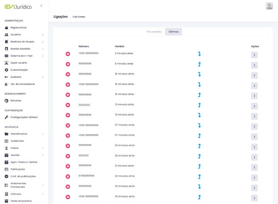The width and height of the screenshot is (278, 204).
Task: Switch to the Por período tab
Action: coord(154,31)
